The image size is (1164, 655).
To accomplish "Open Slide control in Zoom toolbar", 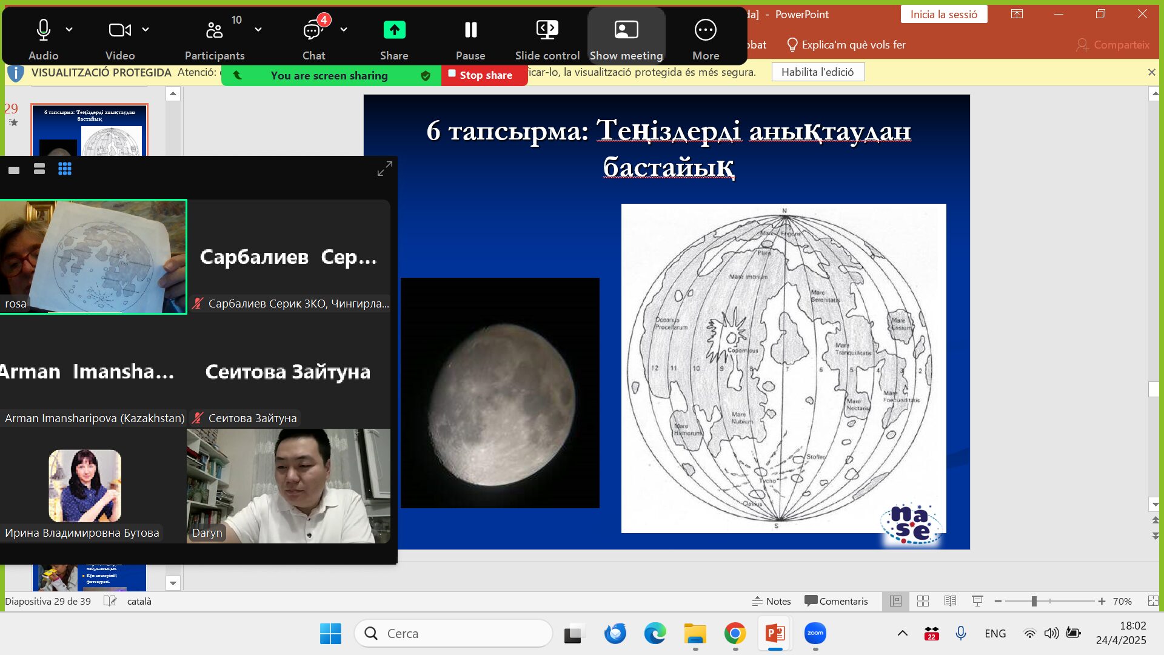I will click(547, 30).
